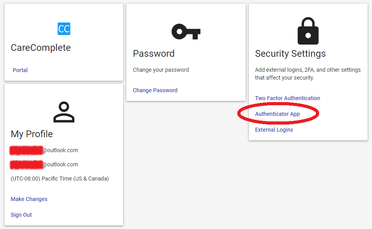Viewport: 372px width, 229px height.
Task: Click the padlock icon on Security Settings card
Action: 308,31
